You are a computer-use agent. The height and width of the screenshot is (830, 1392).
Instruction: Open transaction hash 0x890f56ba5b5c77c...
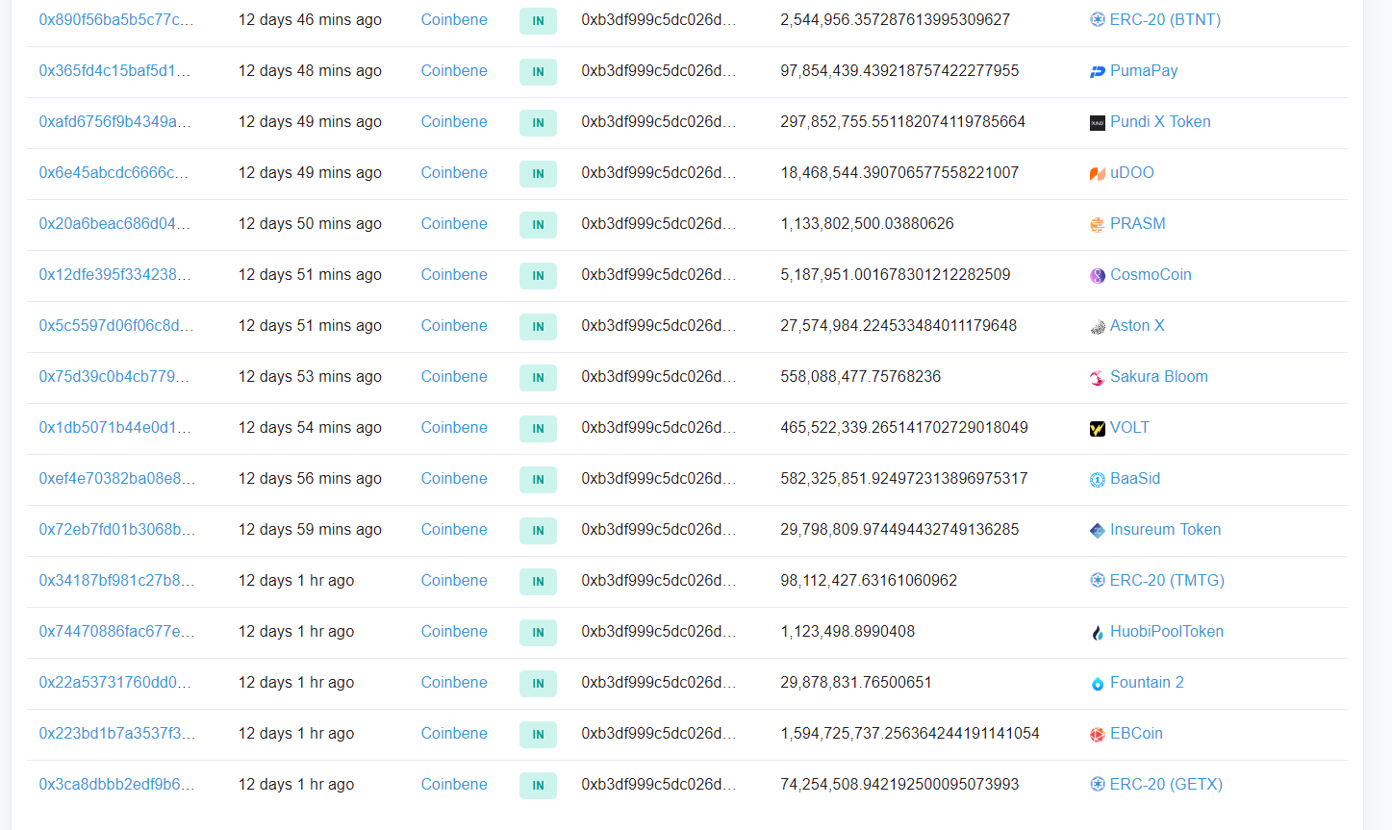[116, 19]
